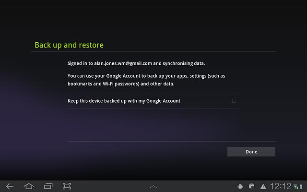
Task: Tap the 12:12 clock in status bar
Action: point(281,186)
